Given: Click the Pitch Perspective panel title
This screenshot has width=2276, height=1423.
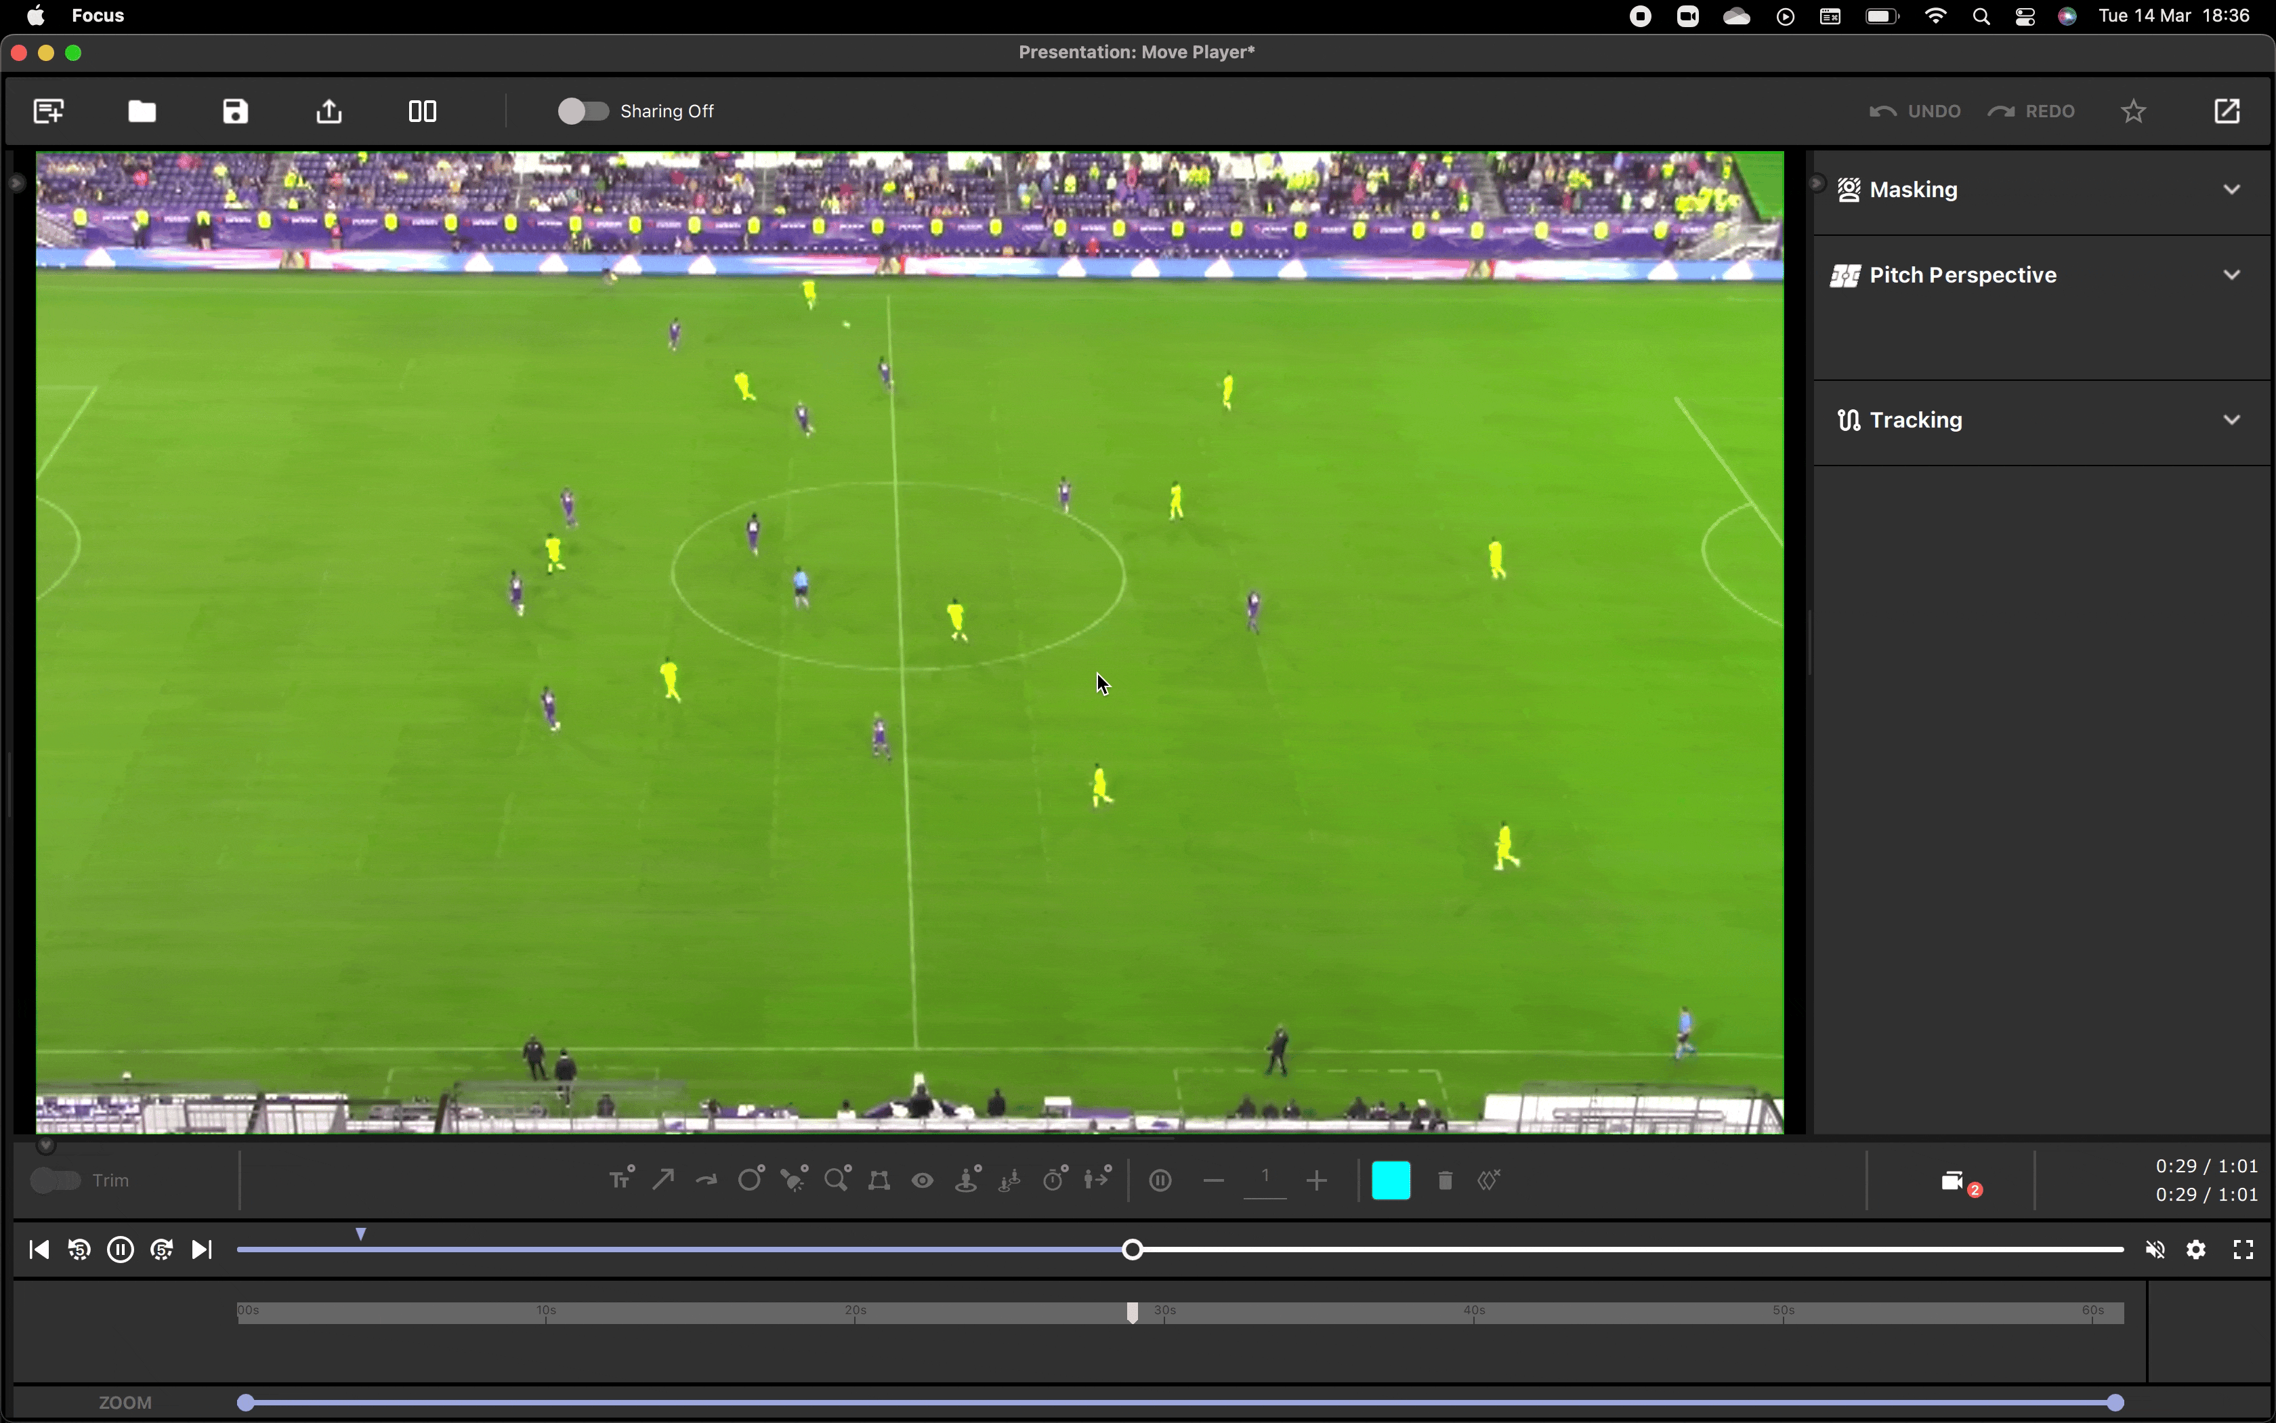Looking at the screenshot, I should (x=1963, y=275).
